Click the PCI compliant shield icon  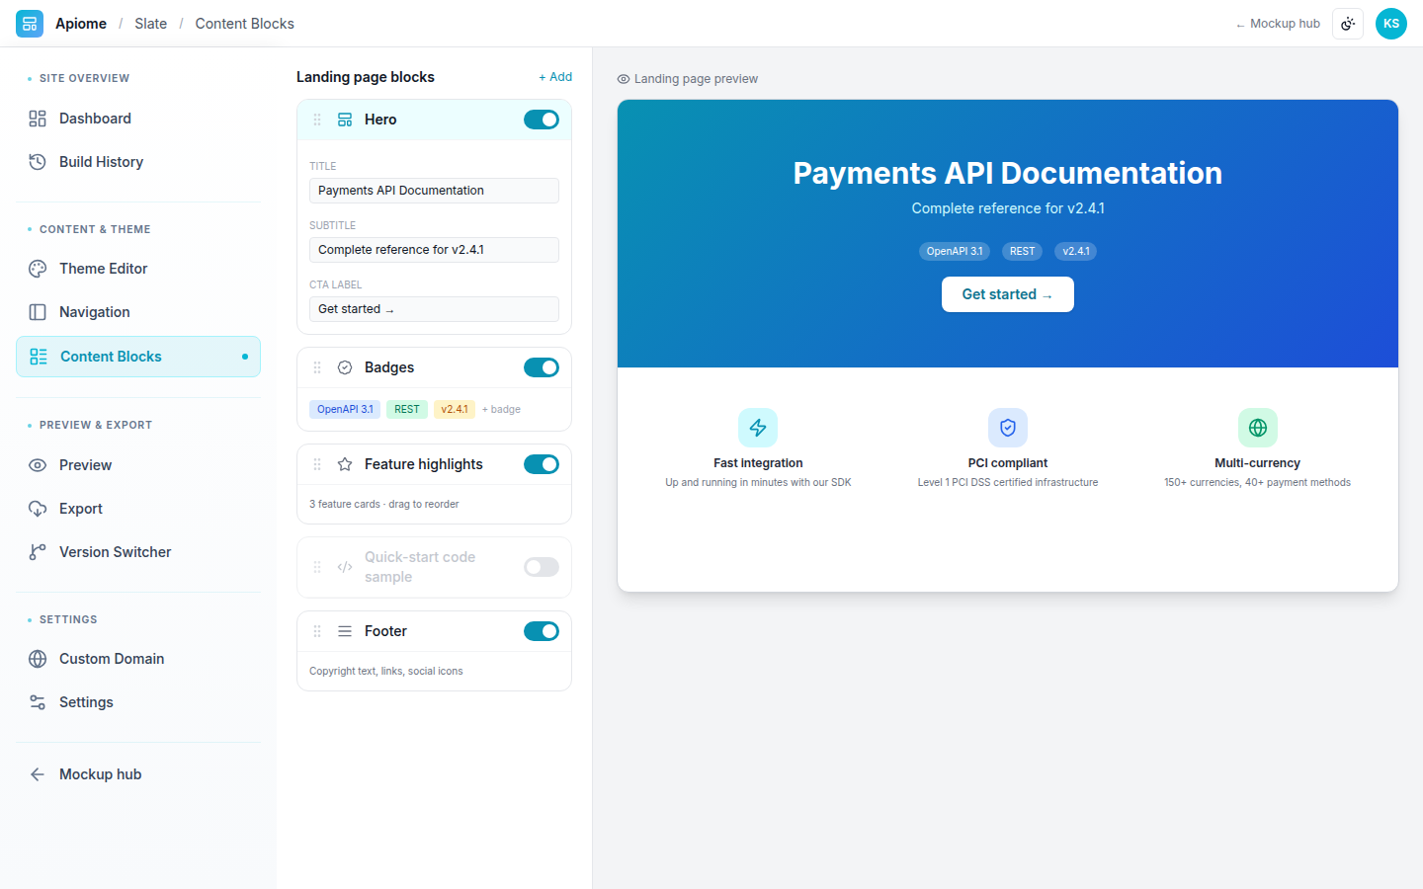pos(1008,428)
